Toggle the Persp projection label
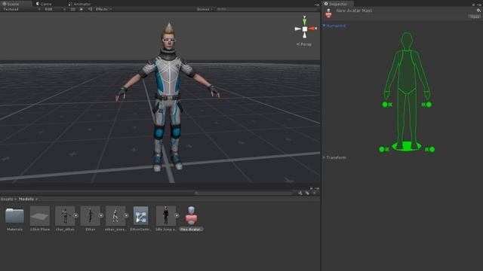This screenshot has width=483, height=271. pos(304,44)
